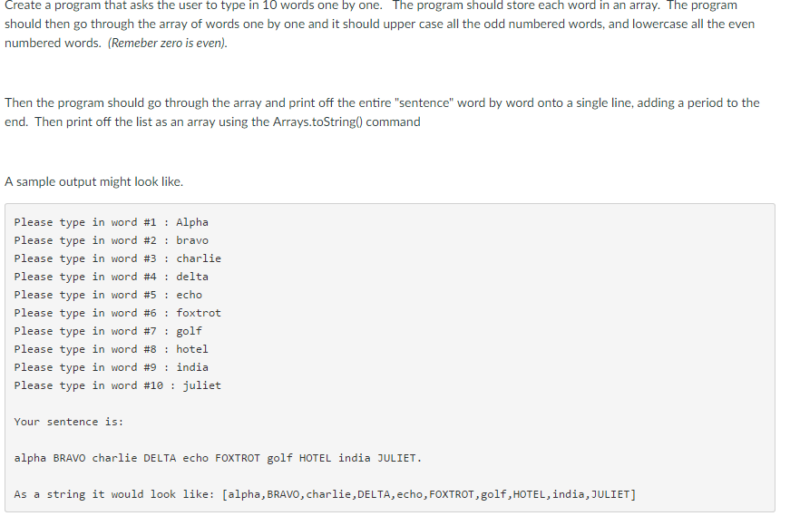This screenshot has width=790, height=516.
Task: Click 'JULIET.' at the sentence end
Action: [x=399, y=458]
